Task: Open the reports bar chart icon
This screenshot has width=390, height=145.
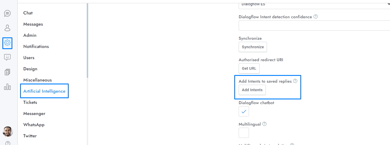Action: 7,87
